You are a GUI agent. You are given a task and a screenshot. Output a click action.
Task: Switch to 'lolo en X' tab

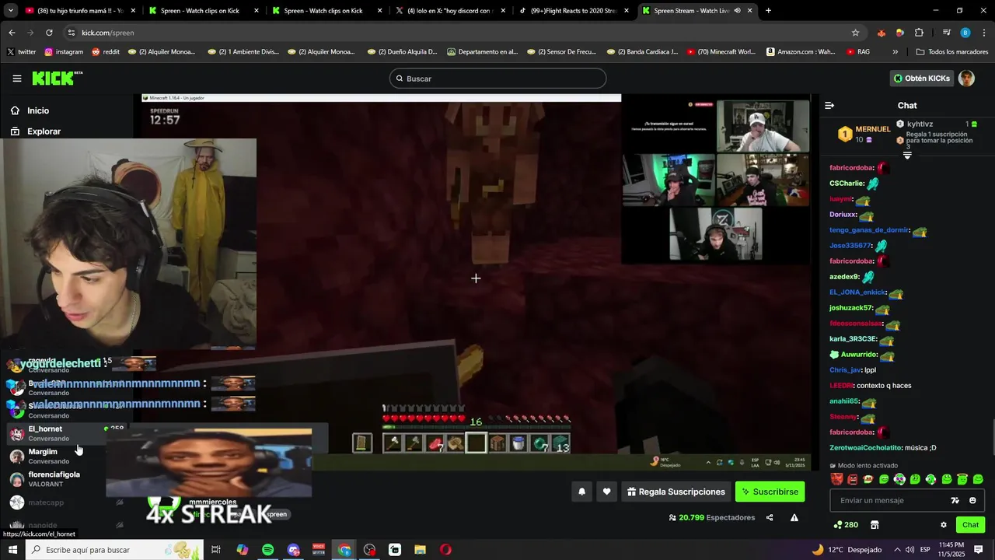(x=449, y=11)
